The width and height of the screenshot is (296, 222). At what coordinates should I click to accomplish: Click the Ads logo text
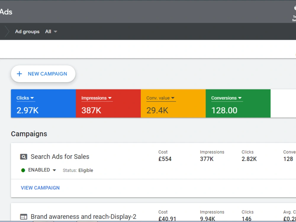(6, 12)
